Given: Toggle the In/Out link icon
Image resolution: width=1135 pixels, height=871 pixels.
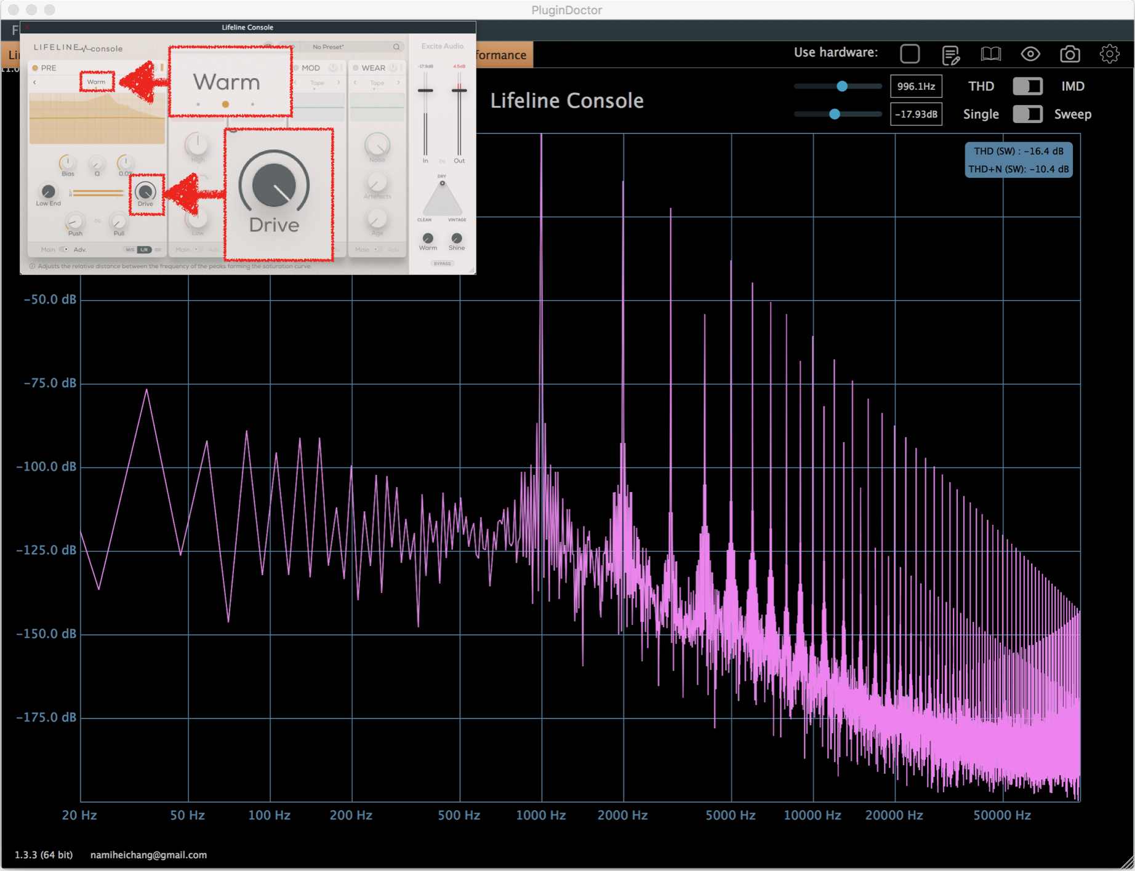Looking at the screenshot, I should click(442, 161).
